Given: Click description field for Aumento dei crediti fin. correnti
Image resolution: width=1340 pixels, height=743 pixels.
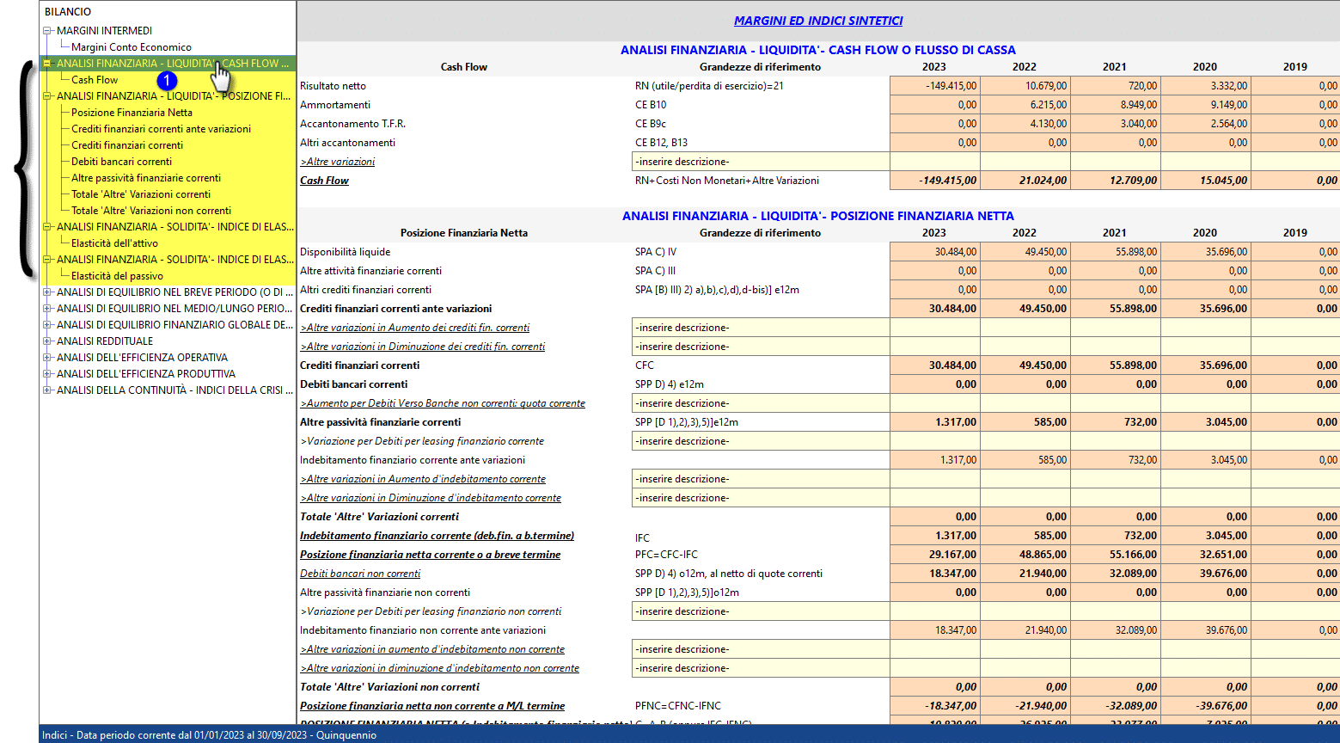Looking at the screenshot, I should pos(761,328).
